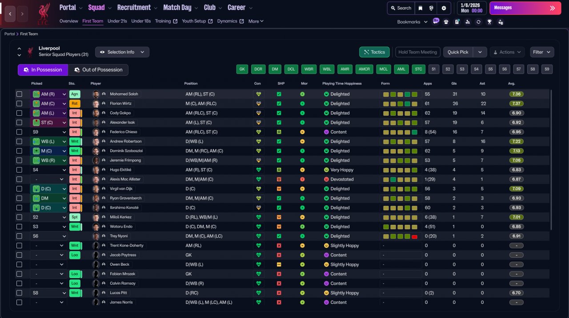Click Florian Wirtz's form colour squares
The image size is (569, 318).
401,104
